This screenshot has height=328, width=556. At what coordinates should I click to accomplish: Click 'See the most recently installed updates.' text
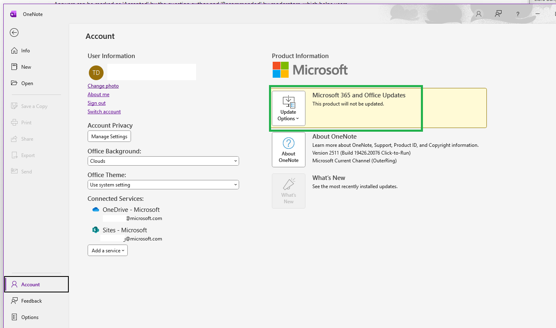point(355,186)
